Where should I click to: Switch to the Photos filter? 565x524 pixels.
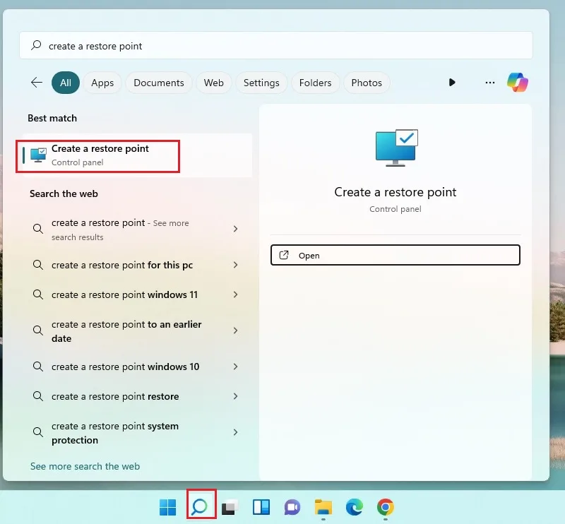[x=367, y=83]
